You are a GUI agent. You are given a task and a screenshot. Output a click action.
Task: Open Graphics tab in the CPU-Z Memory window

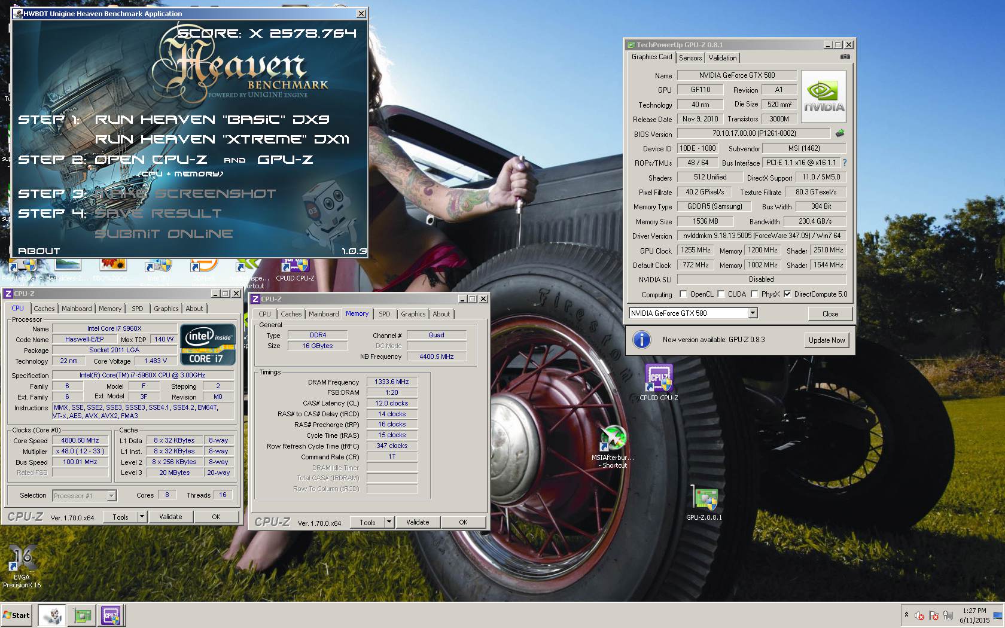click(x=413, y=314)
